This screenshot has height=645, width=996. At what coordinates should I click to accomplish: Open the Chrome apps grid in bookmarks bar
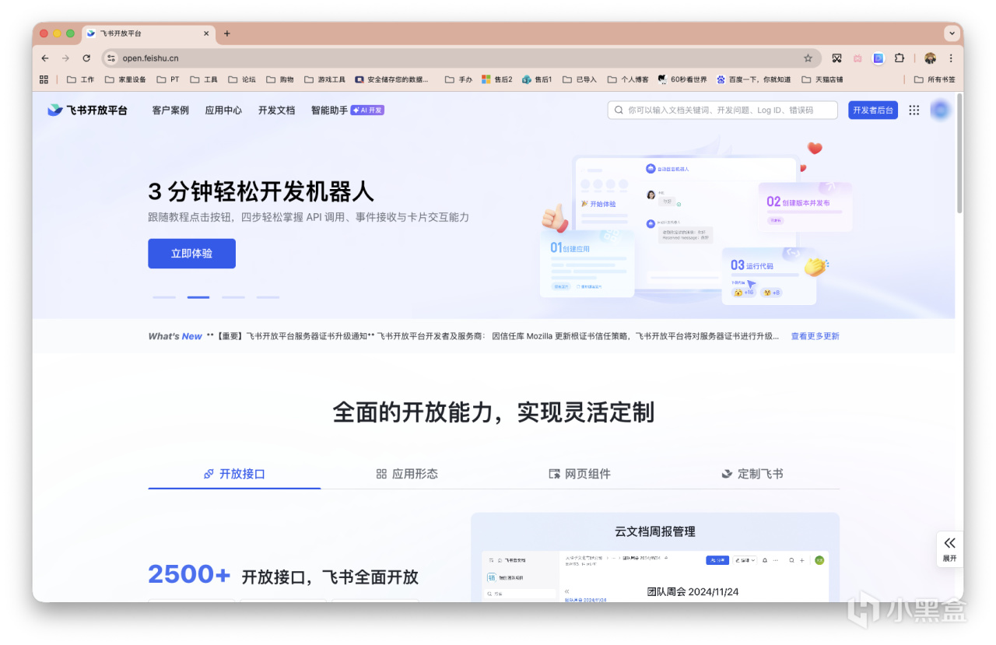44,79
